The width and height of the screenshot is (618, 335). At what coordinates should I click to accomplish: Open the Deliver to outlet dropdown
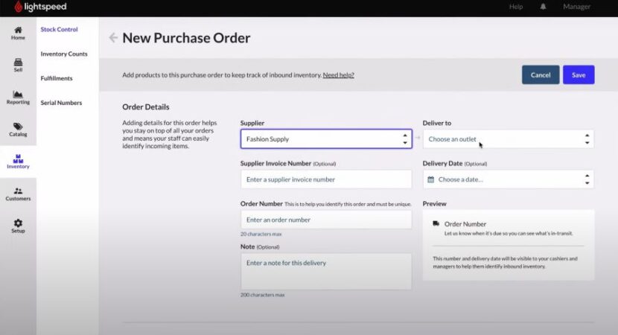coord(506,139)
